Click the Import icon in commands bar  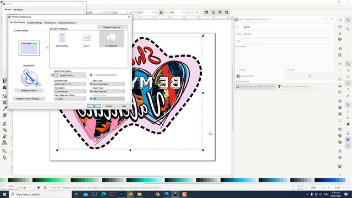[x=340, y=48]
